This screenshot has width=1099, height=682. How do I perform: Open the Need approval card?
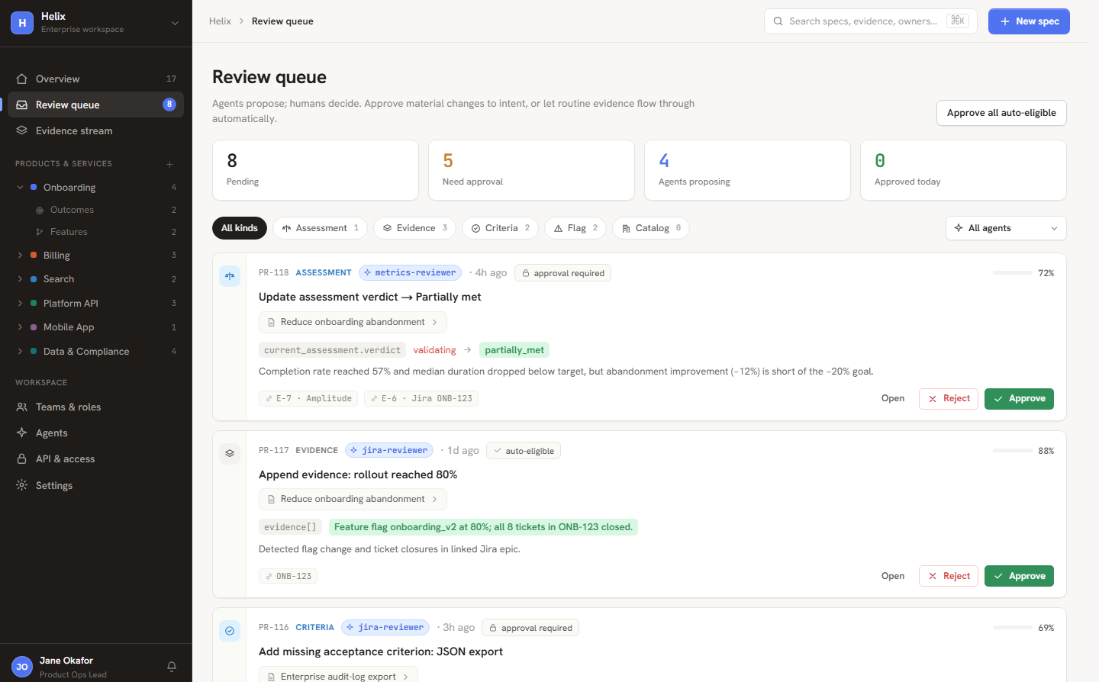[531, 170]
